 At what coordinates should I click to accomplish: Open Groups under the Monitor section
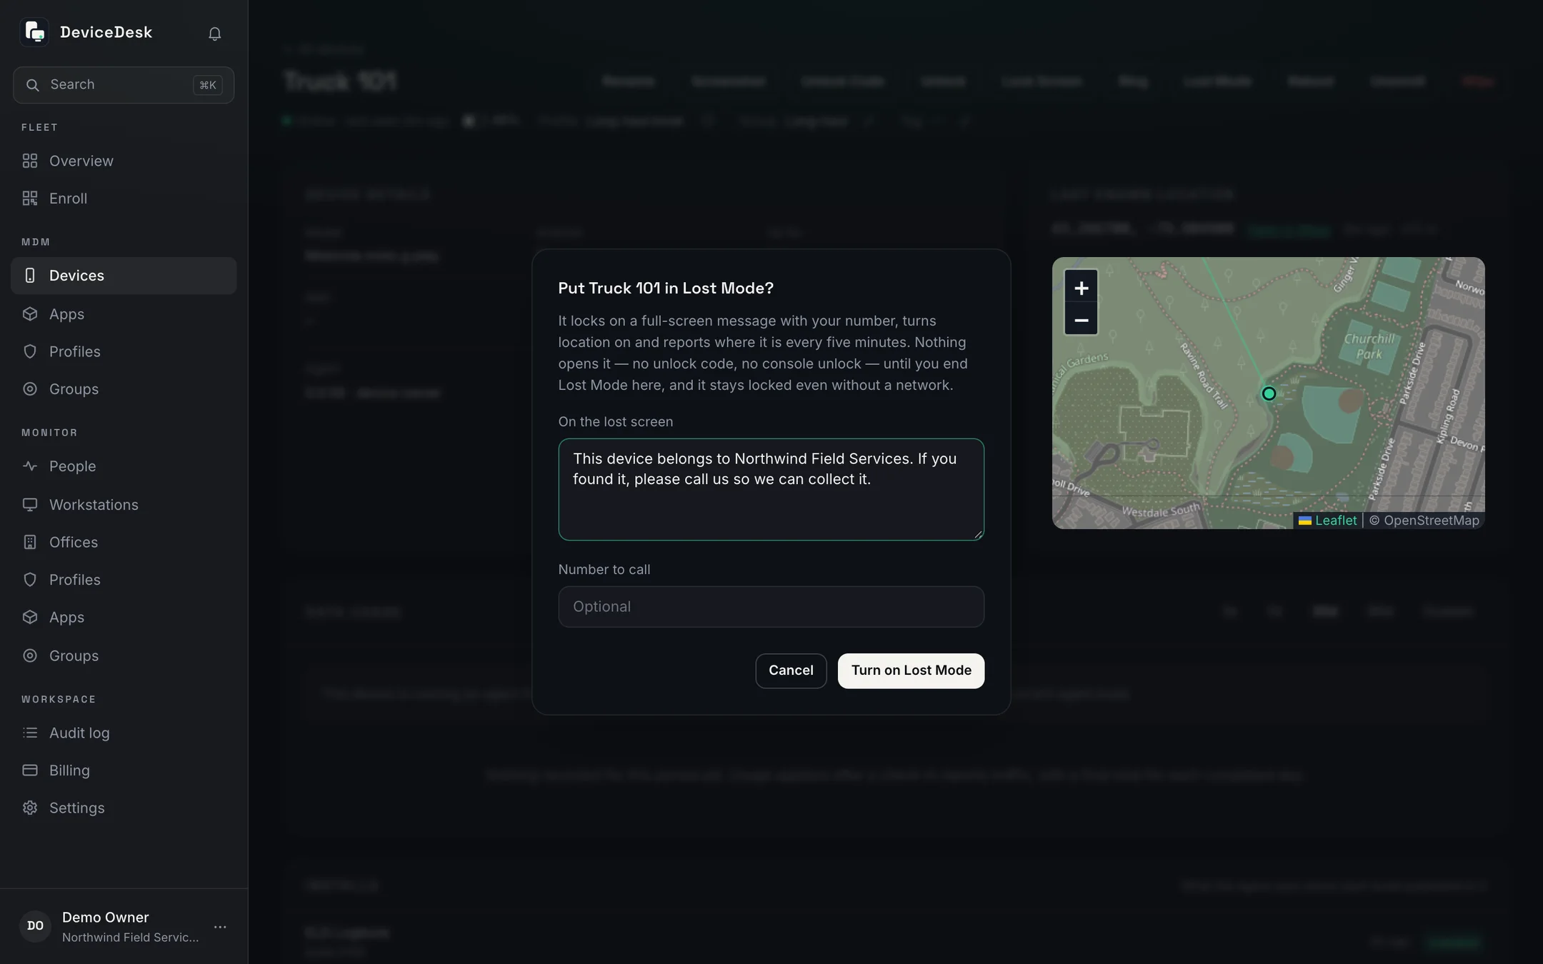click(x=124, y=656)
